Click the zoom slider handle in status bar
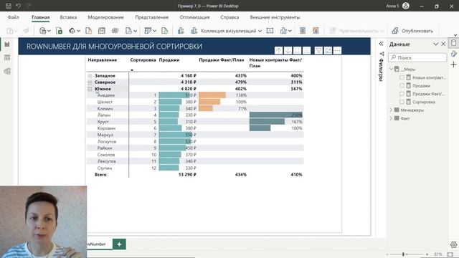The width and height of the screenshot is (459, 258). pyautogui.click(x=403, y=254)
